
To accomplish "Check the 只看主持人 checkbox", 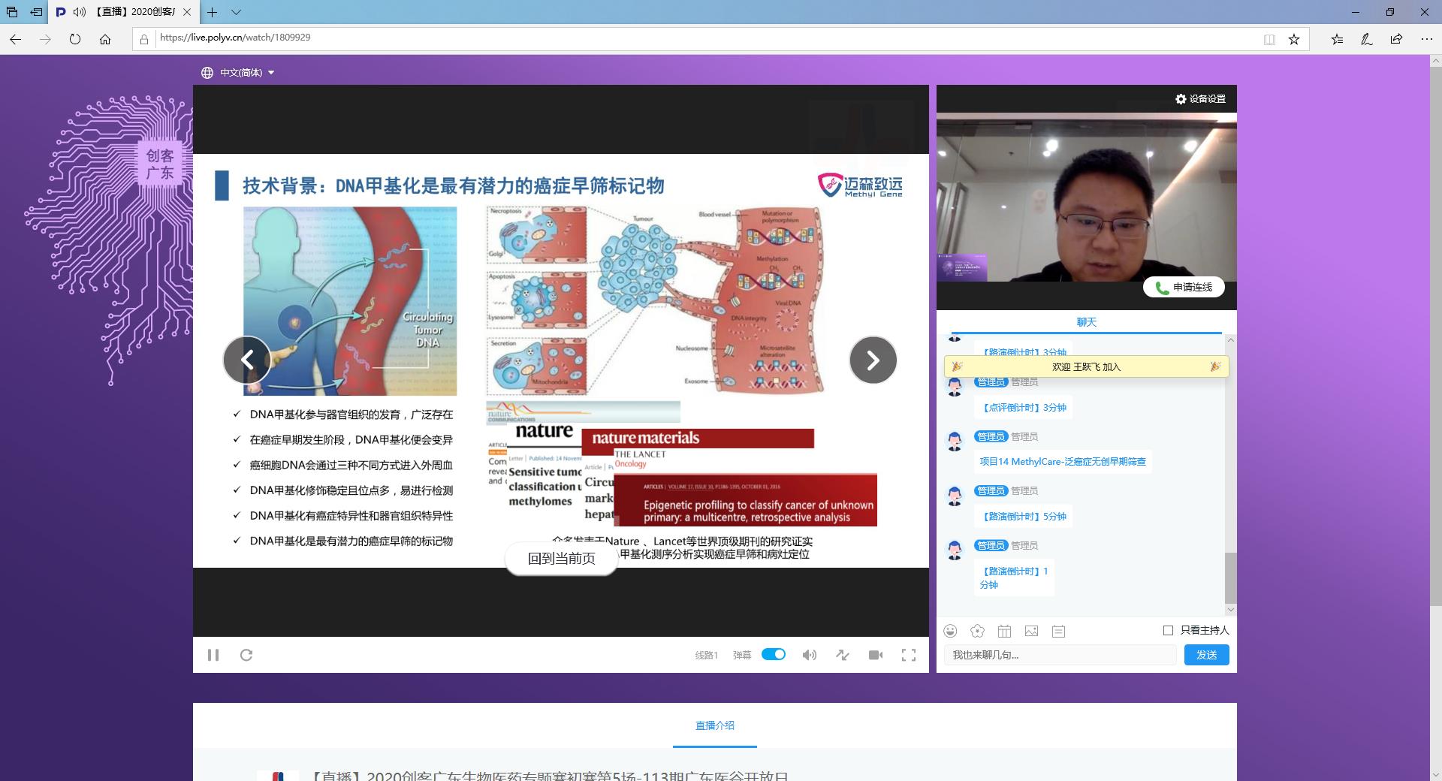I will (x=1168, y=630).
